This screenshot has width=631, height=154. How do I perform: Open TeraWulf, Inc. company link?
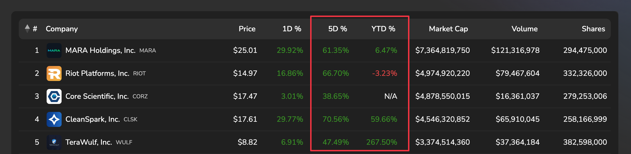(89, 142)
